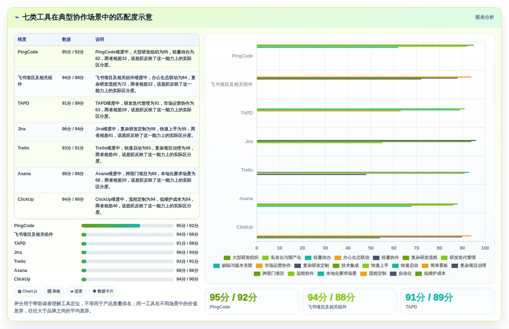The image size is (509, 329).
Task: Select the 表格 chip
Action: coord(54,291)
